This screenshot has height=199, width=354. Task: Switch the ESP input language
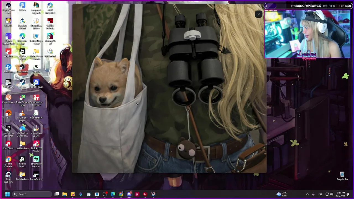click(320, 194)
